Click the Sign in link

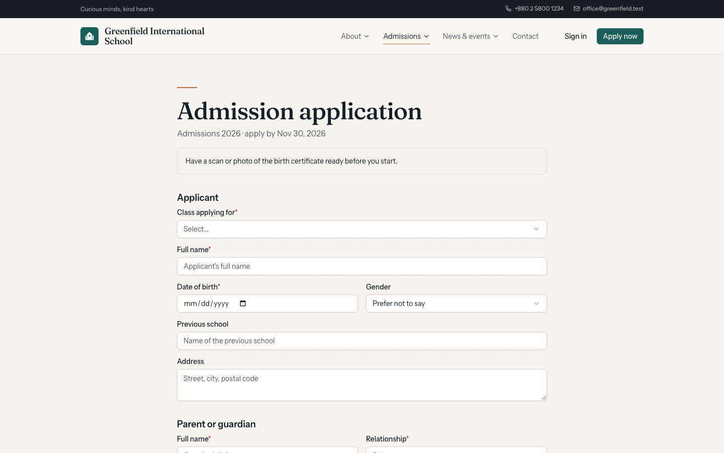point(575,36)
